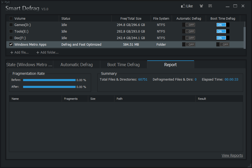Click the 584.51 MB size cell

[131, 45]
